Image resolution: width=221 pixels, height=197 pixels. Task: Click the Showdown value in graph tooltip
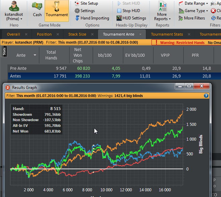tap(53, 114)
